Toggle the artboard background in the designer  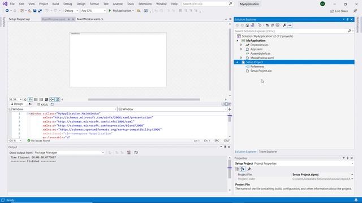click(46, 99)
